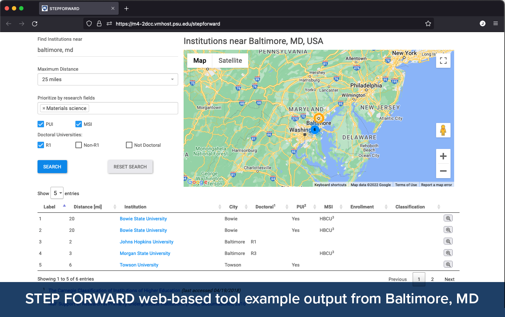Open the browser hamburger menu
The image size is (505, 317).
496,23
